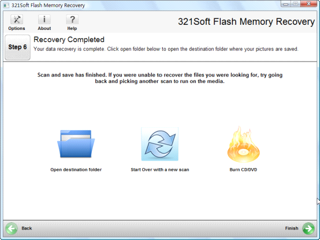This screenshot has width=320, height=240.
Task: Click the Back text label
Action: click(x=27, y=228)
